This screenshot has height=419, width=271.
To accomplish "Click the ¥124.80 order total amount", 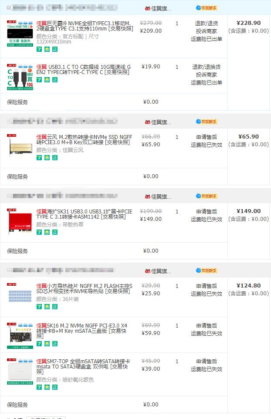I will [248, 286].
